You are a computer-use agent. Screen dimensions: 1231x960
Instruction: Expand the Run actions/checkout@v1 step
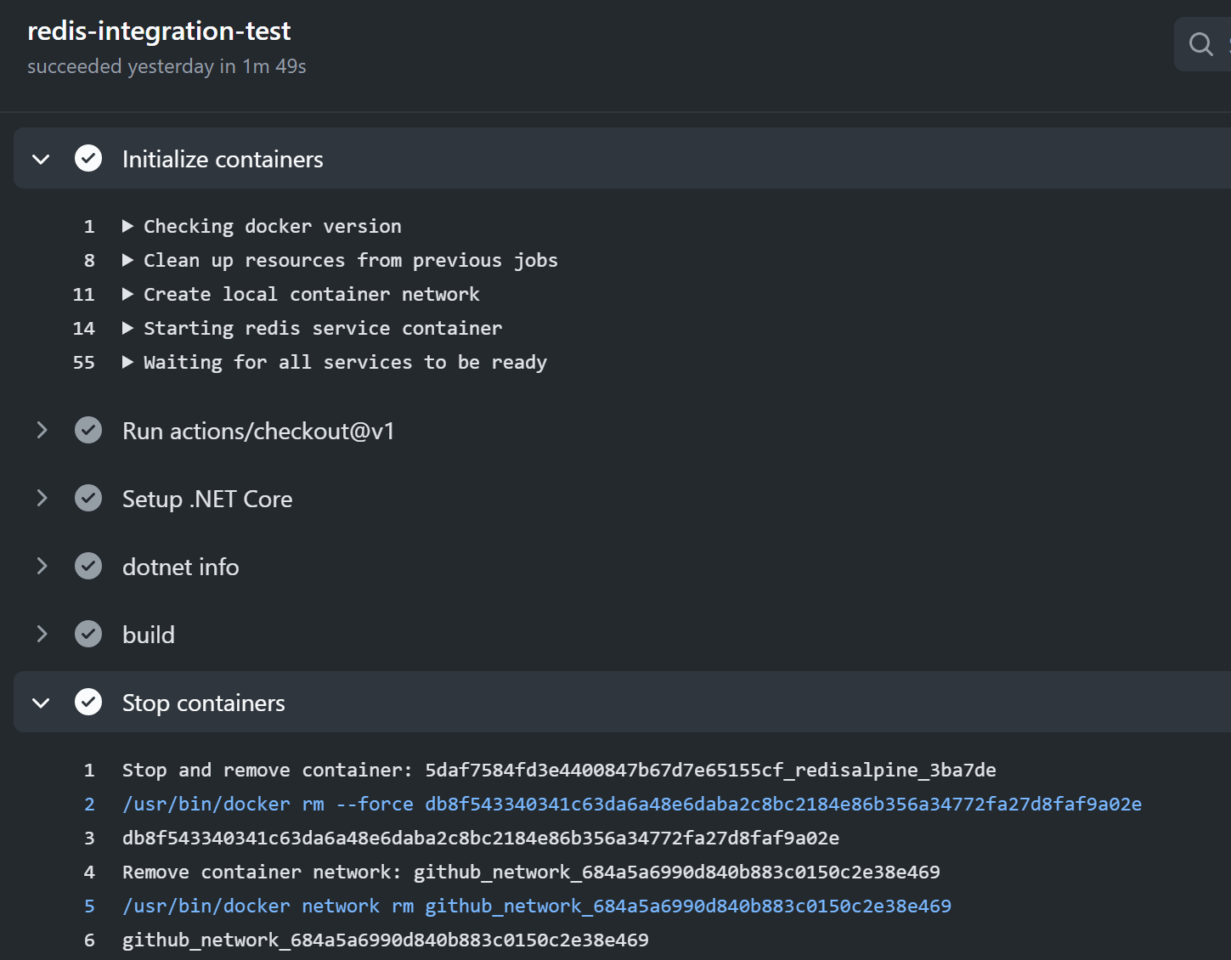pyautogui.click(x=41, y=431)
